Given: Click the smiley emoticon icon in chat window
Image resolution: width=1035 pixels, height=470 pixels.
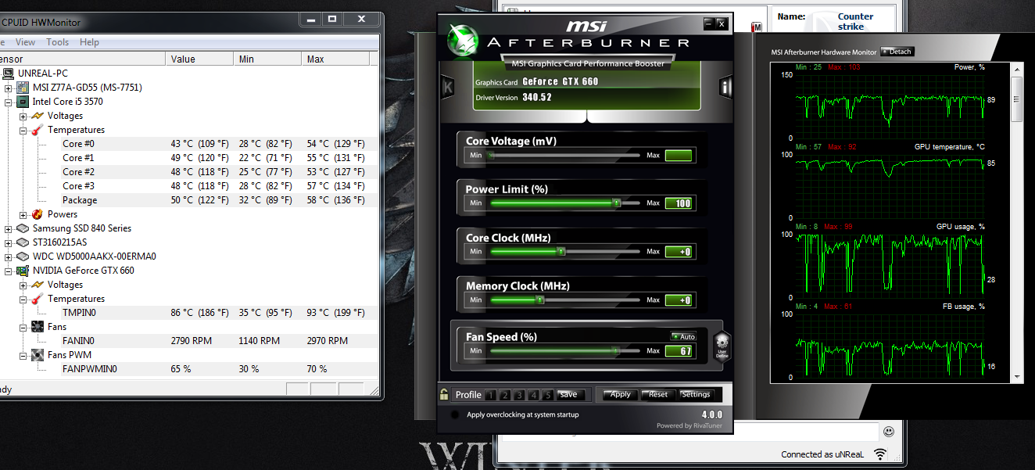Looking at the screenshot, I should 888,431.
